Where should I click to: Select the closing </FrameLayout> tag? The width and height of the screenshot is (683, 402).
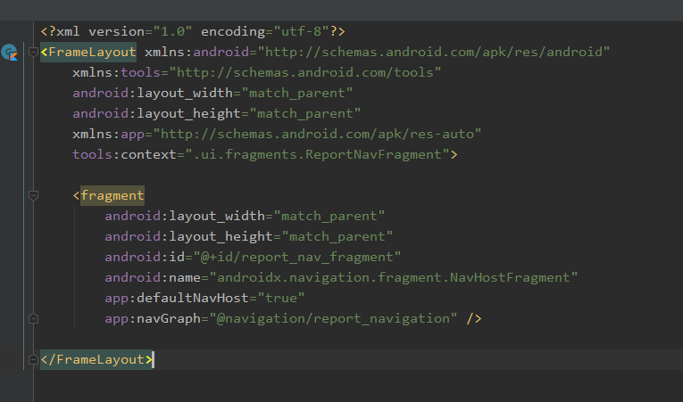[96, 360]
